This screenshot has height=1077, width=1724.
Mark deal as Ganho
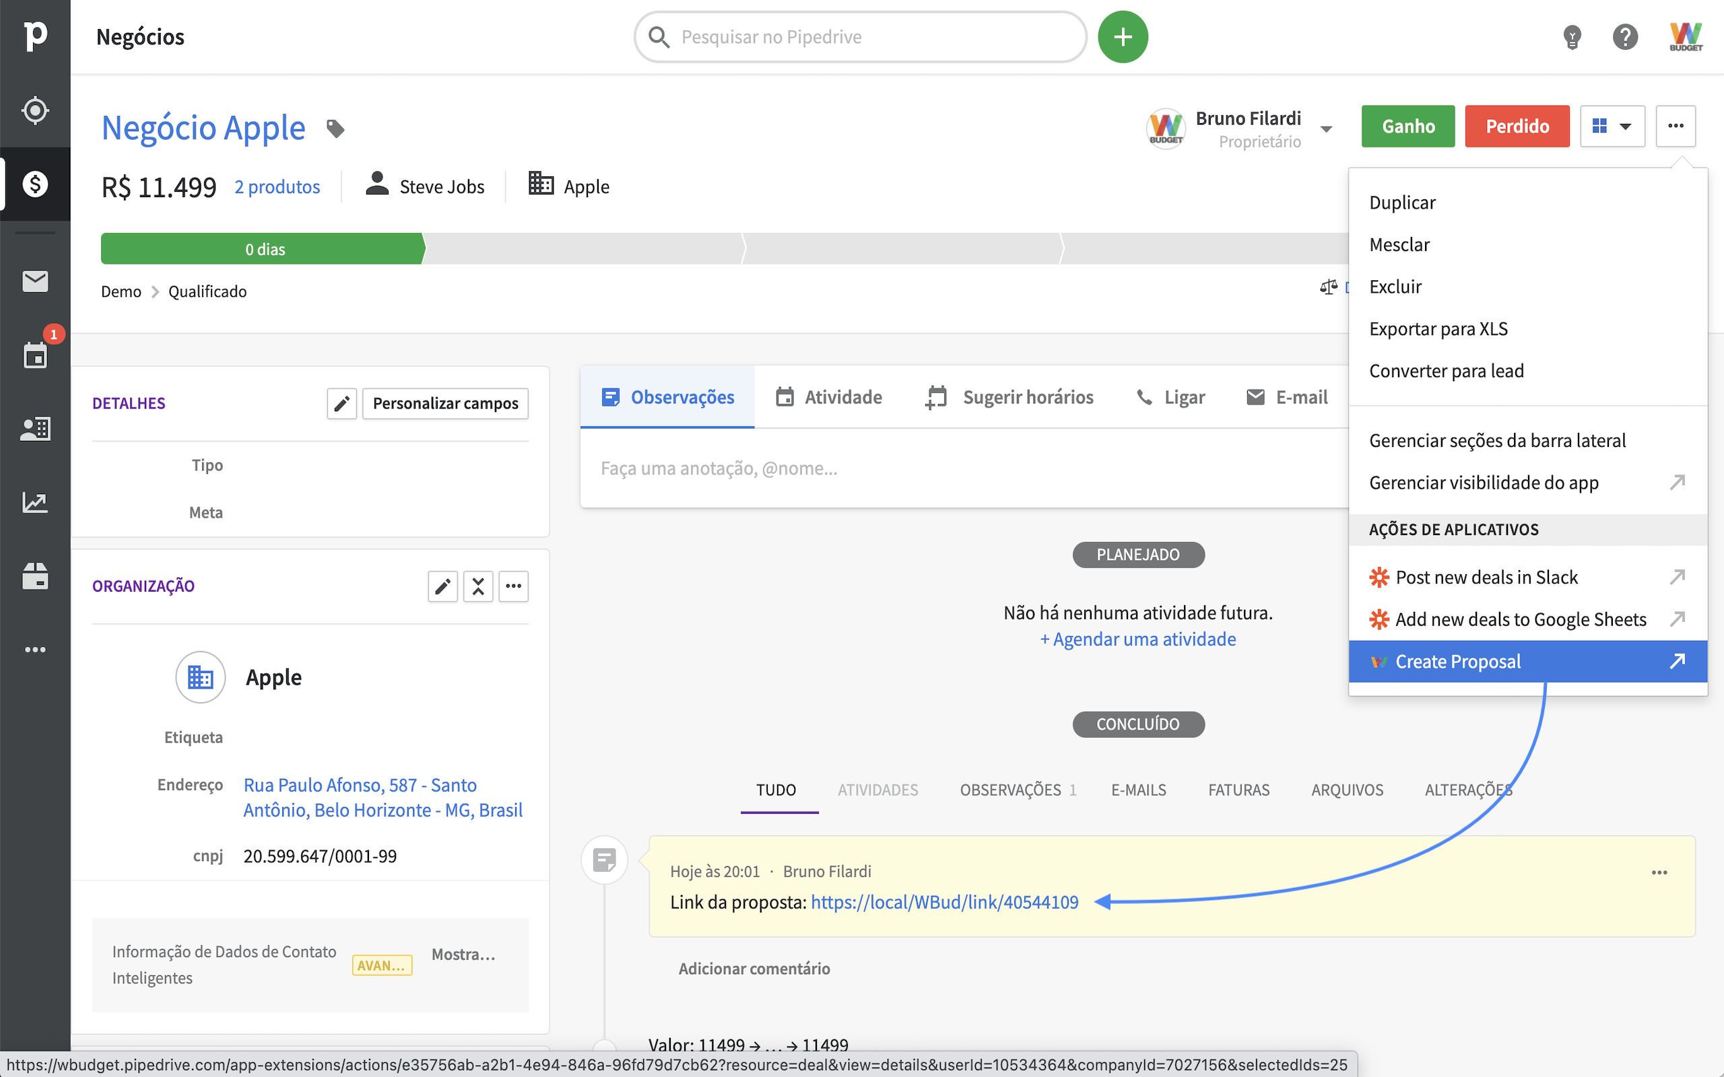coord(1407,126)
